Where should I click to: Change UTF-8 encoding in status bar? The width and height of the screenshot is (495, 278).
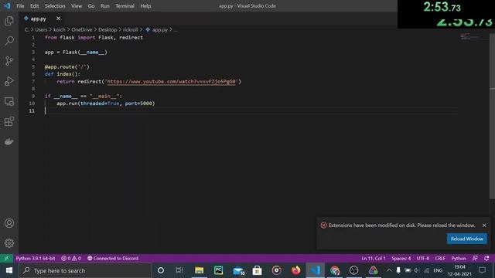423,258
